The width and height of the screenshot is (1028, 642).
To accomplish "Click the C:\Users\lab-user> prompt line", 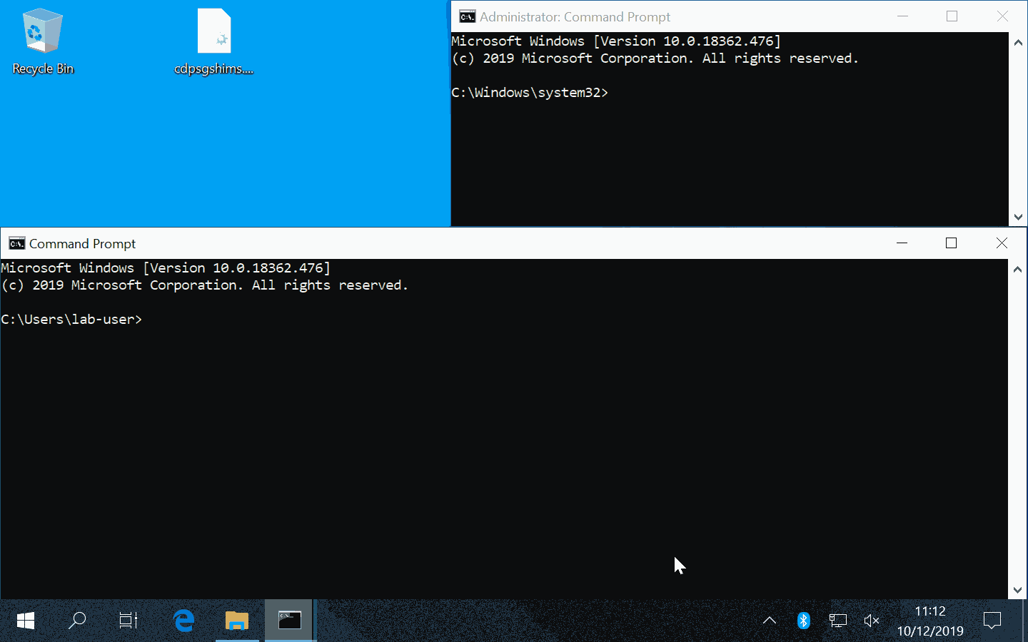I will [71, 320].
